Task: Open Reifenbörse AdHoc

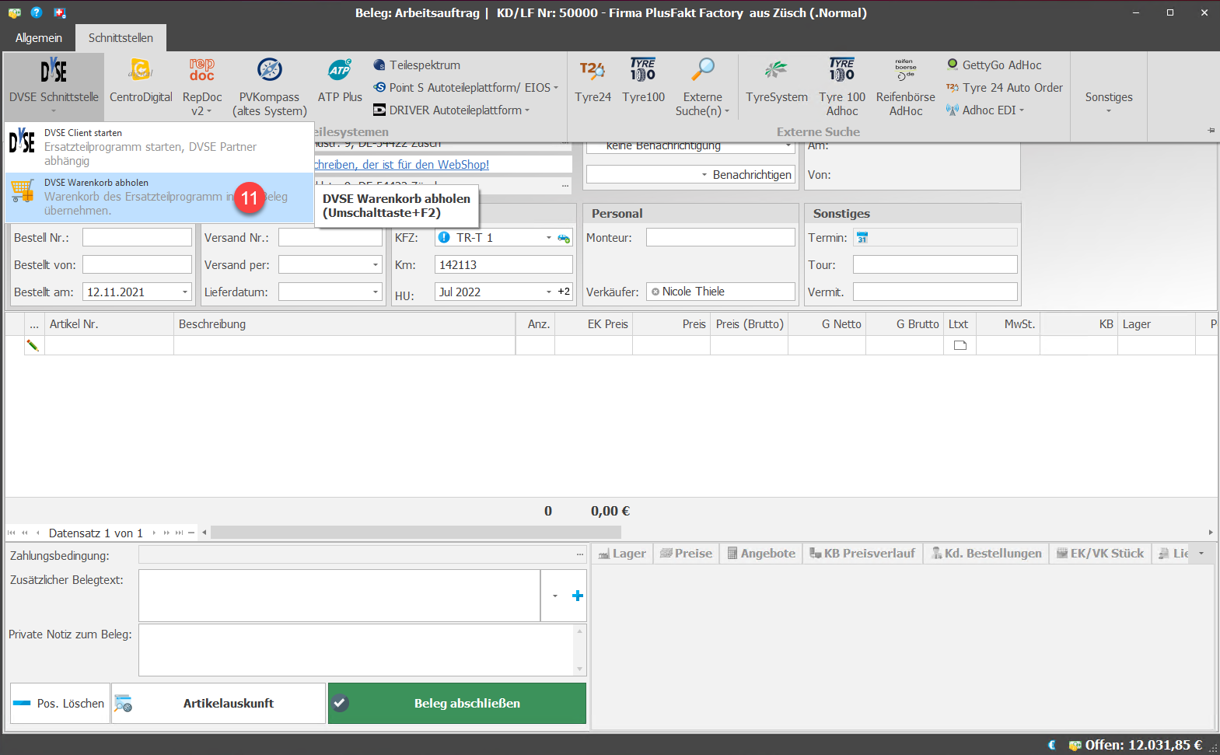Action: pos(906,86)
